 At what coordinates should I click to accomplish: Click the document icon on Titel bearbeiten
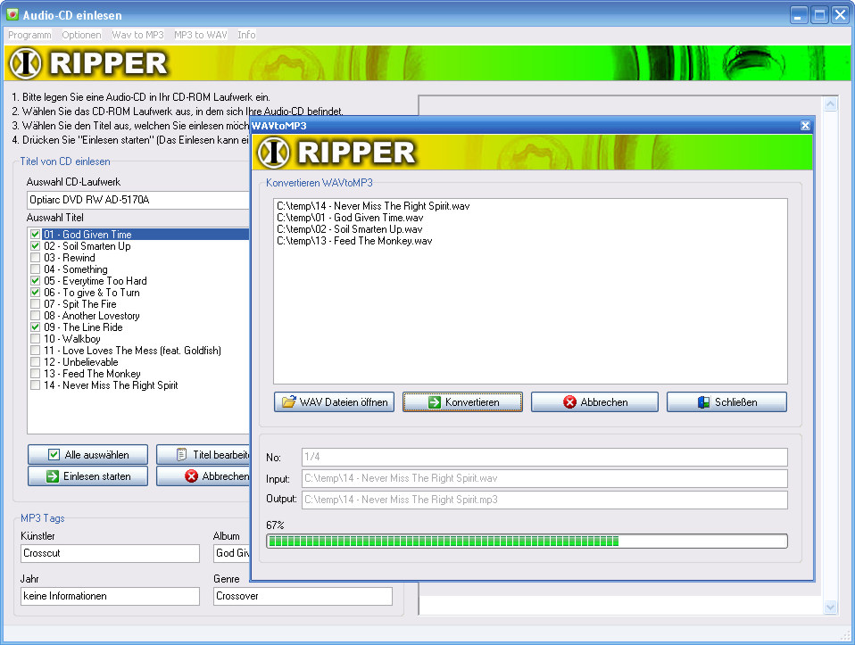[x=181, y=455]
